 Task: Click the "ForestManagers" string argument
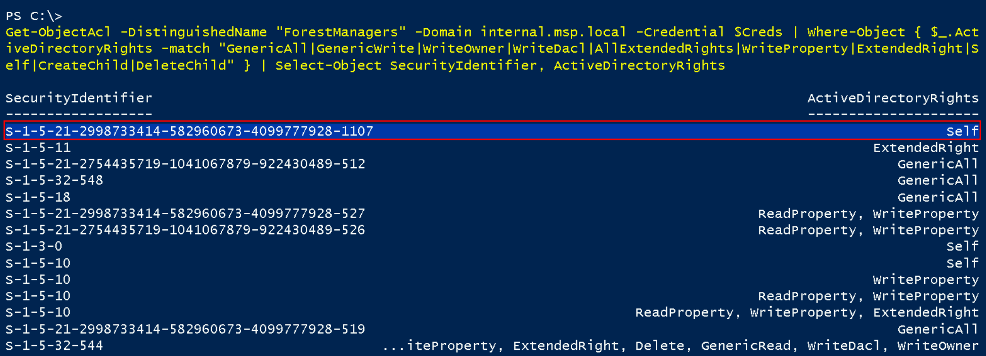pyautogui.click(x=341, y=32)
